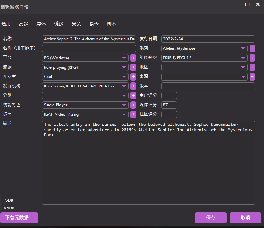
Task: Maximize the 编辑游戏详情 window
Action: [247, 4]
